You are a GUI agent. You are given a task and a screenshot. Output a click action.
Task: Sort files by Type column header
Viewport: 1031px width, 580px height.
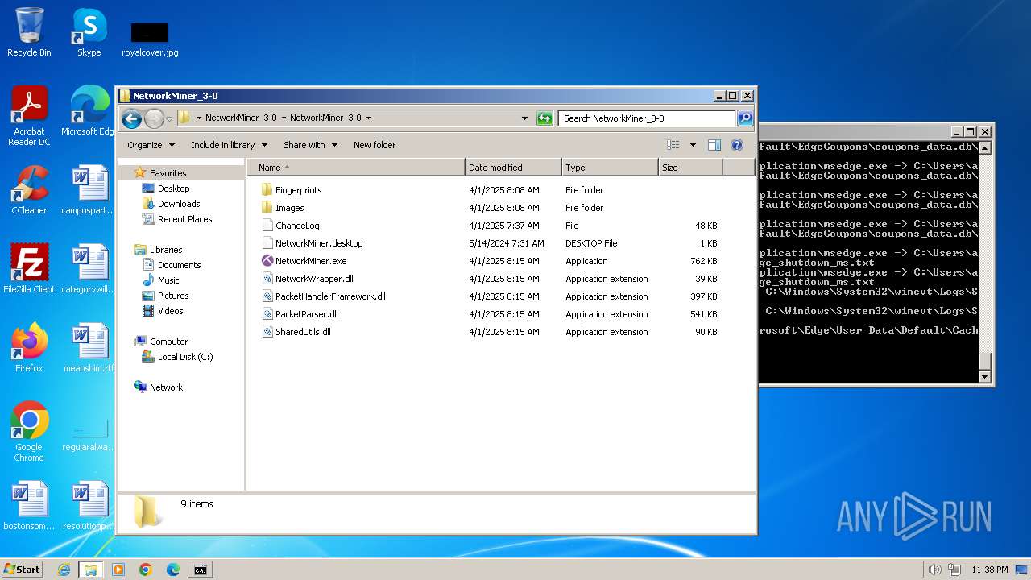pyautogui.click(x=610, y=168)
